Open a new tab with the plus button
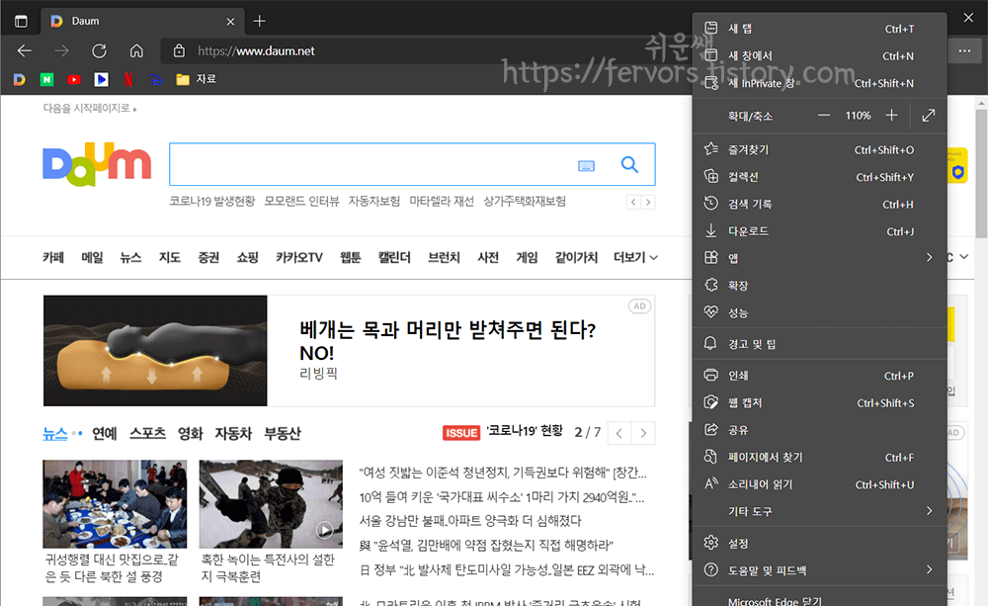Image resolution: width=988 pixels, height=606 pixels. pyautogui.click(x=259, y=21)
